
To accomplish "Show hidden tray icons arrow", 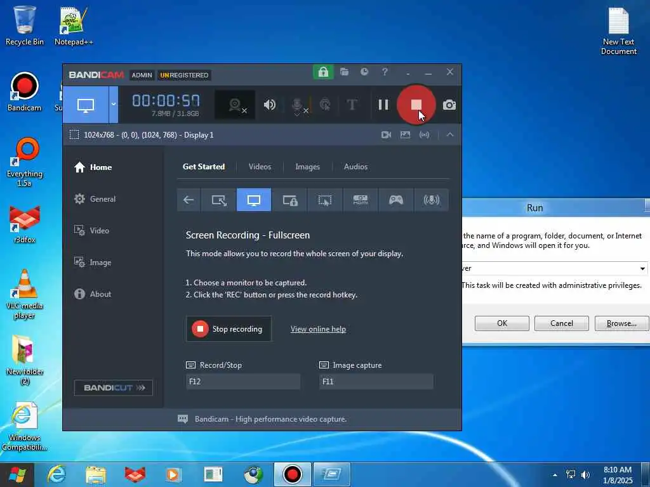I will click(555, 475).
